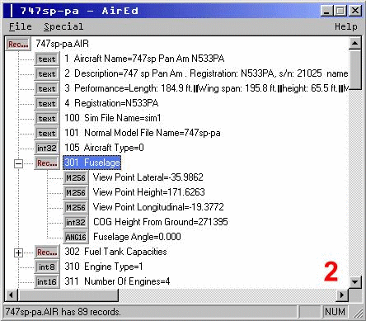Screen dimensions: 366x321
Task: Click the int32 icon for Aircraft Type
Action: 47,148
